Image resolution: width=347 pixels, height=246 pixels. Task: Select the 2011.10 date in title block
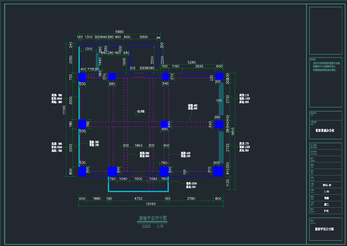[327, 185]
